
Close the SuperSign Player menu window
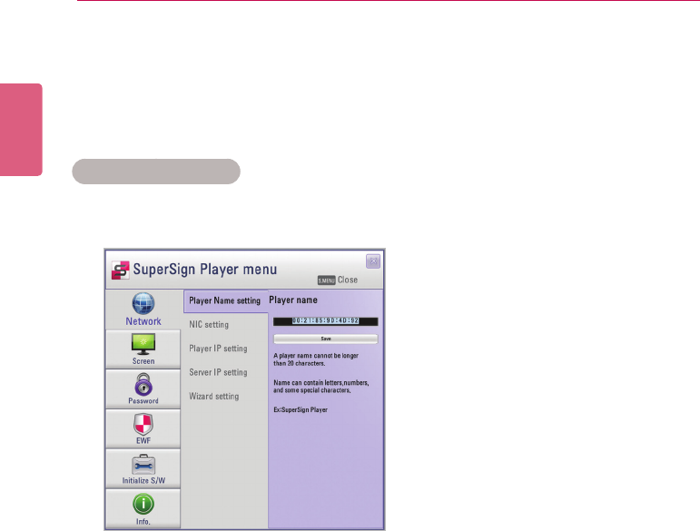[373, 261]
